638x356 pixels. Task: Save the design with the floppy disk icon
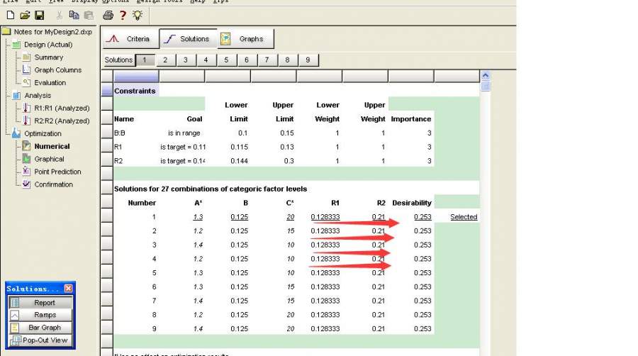(x=39, y=15)
